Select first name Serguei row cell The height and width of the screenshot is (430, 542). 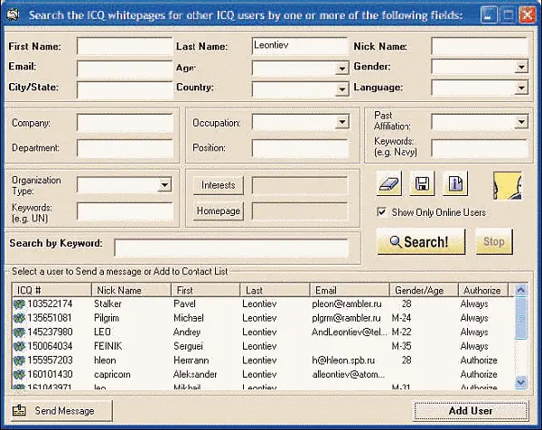pyautogui.click(x=188, y=346)
